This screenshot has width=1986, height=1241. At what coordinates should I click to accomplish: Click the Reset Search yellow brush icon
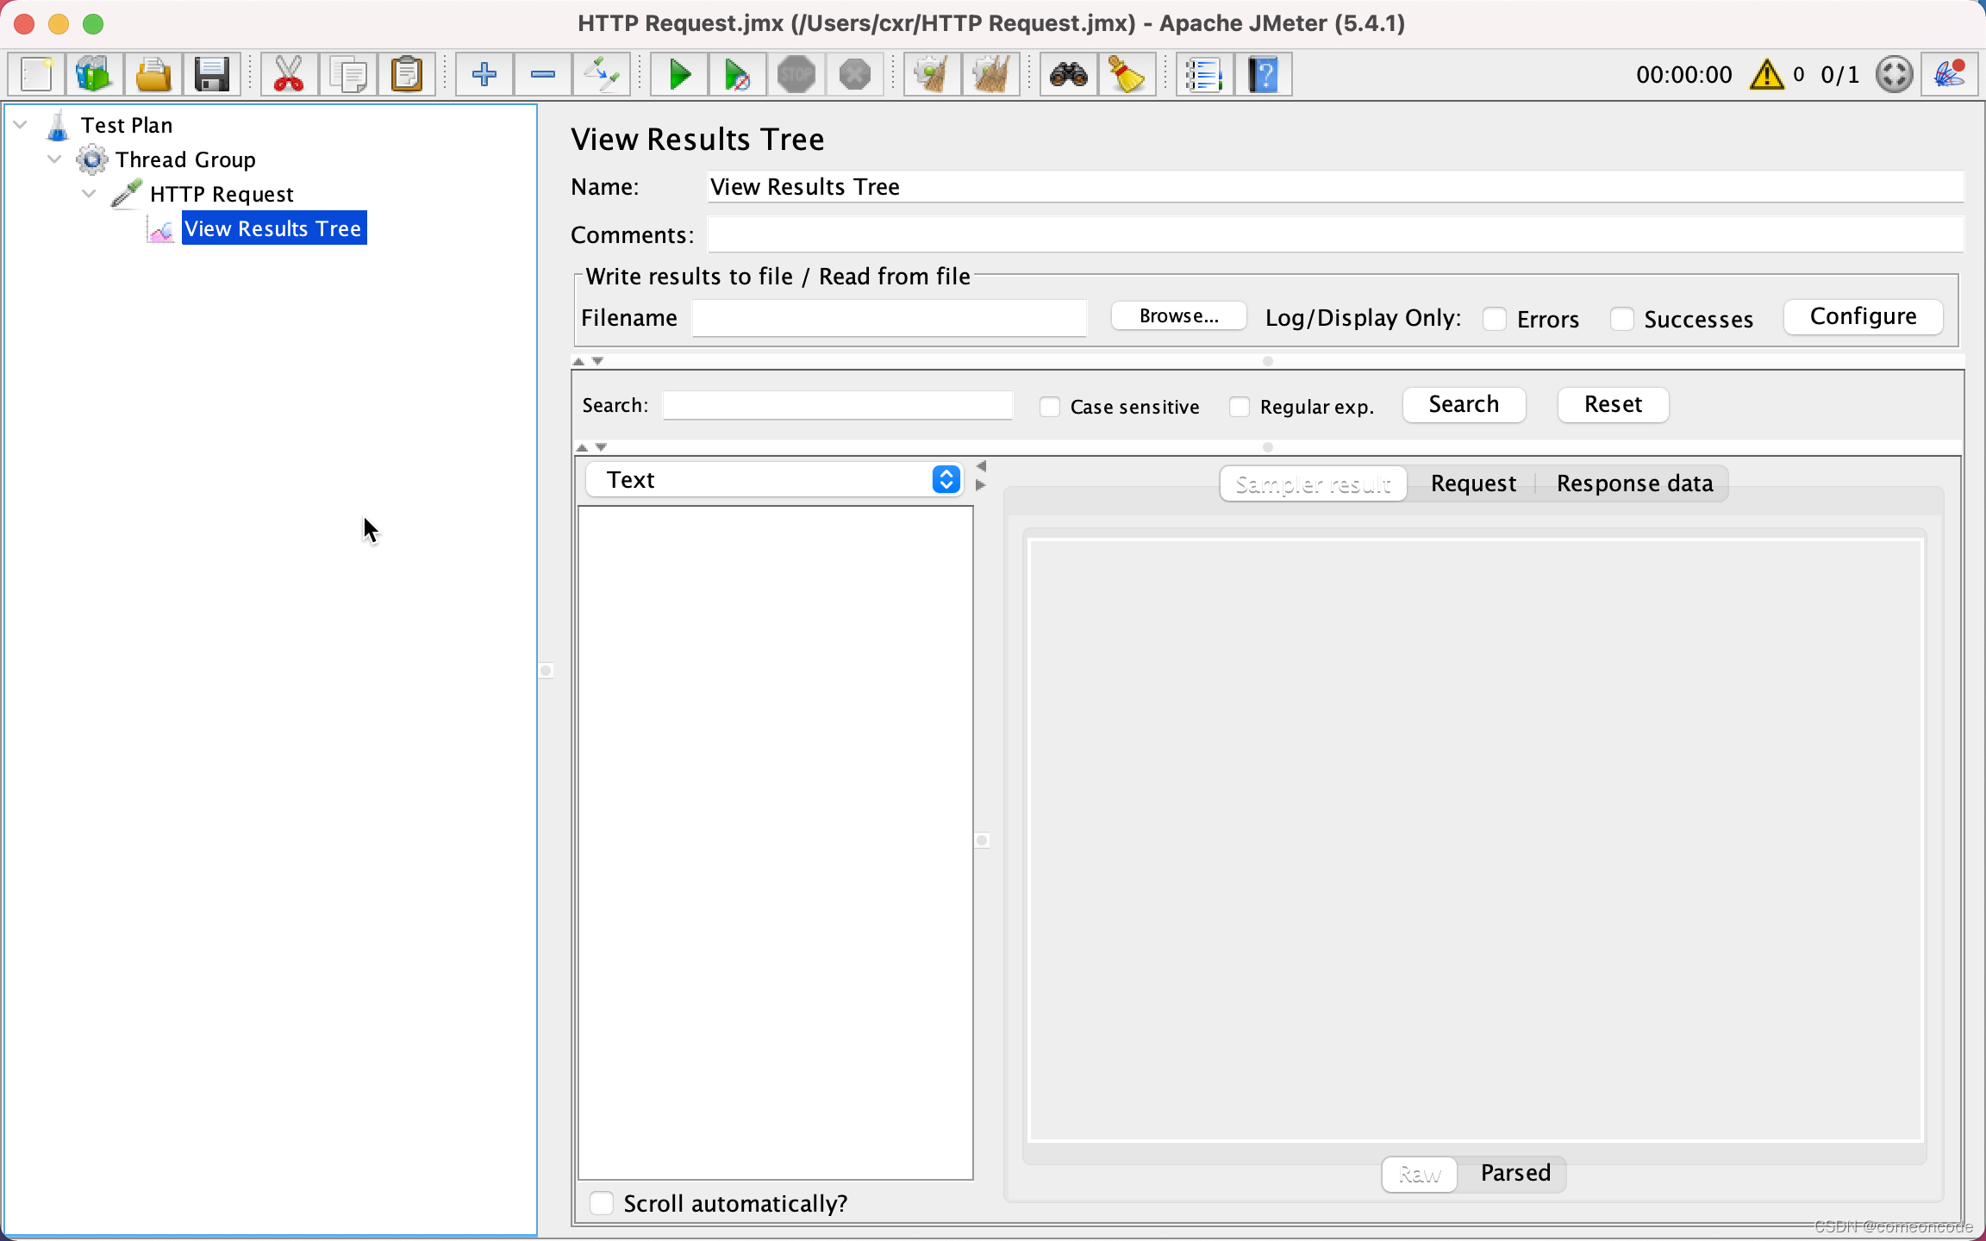[x=1127, y=74]
